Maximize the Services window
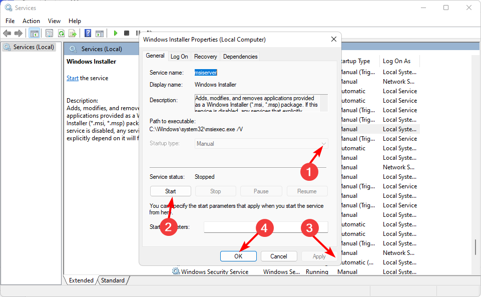 [446, 8]
